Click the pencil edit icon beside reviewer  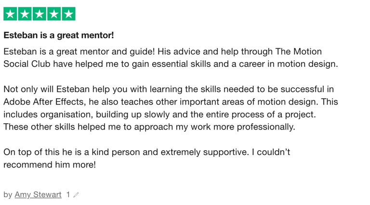click(x=76, y=195)
